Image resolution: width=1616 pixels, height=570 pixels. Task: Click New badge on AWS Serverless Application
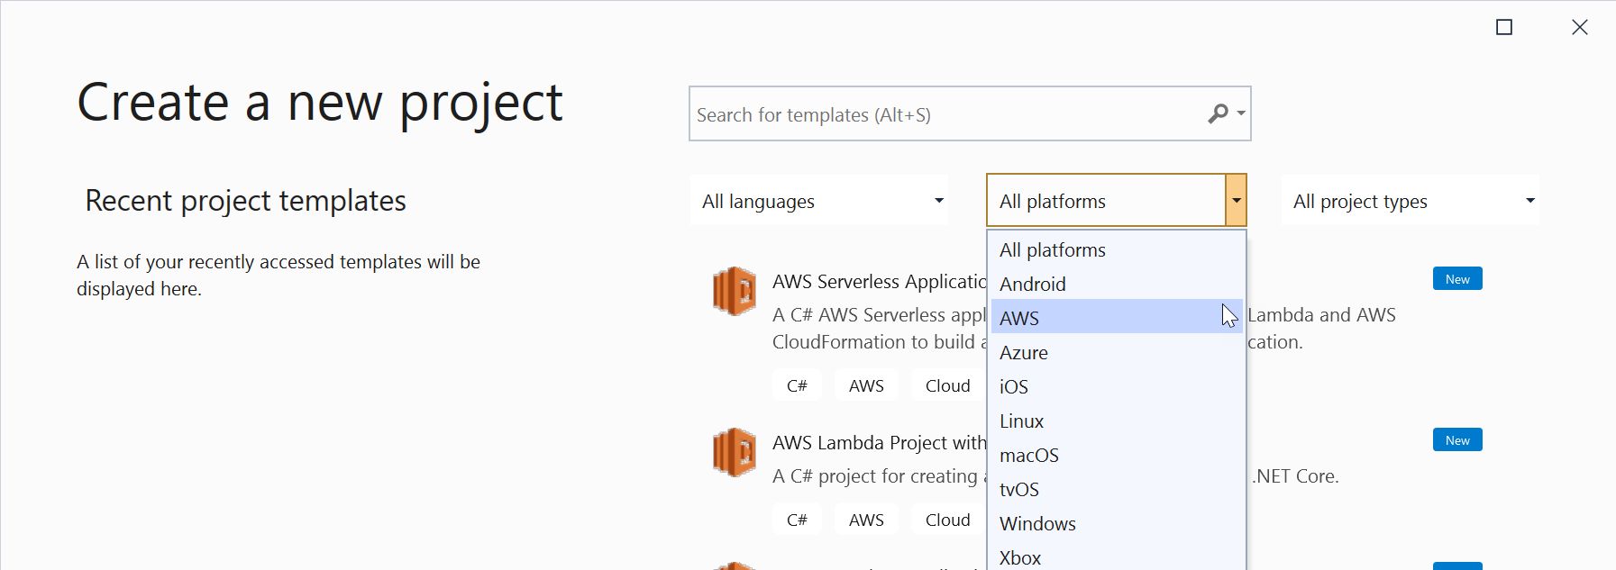coord(1457,278)
